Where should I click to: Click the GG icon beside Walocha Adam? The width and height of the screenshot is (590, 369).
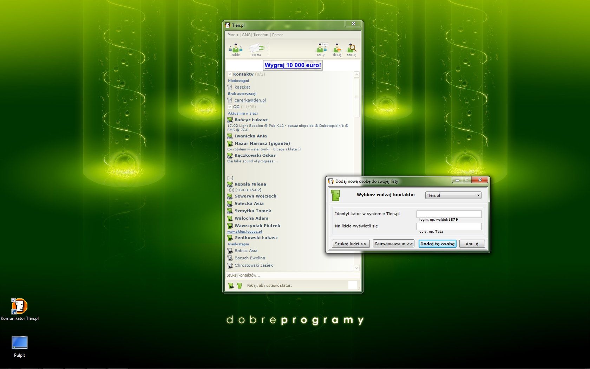tap(230, 218)
